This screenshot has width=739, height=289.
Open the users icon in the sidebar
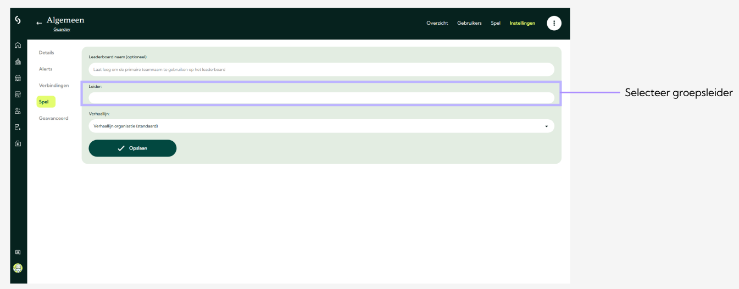pyautogui.click(x=18, y=111)
